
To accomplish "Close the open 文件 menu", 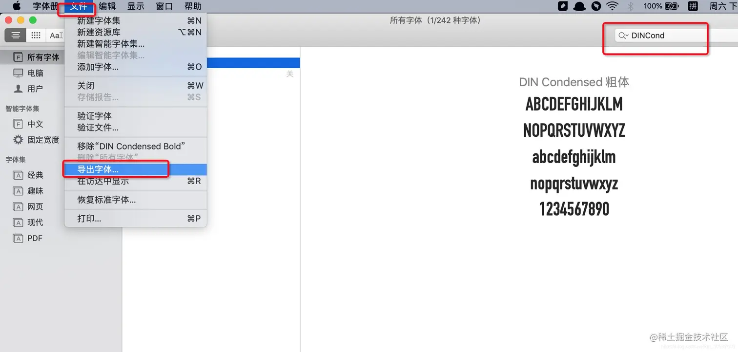I will [x=78, y=6].
